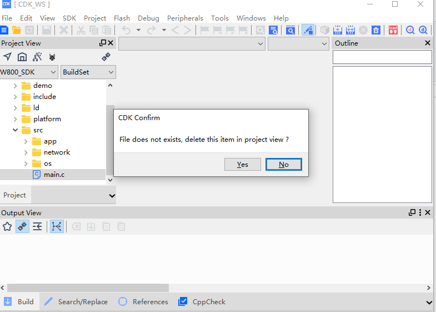Image resolution: width=436 pixels, height=312 pixels.
Task: Open the Peripherals menu
Action: pyautogui.click(x=185, y=18)
